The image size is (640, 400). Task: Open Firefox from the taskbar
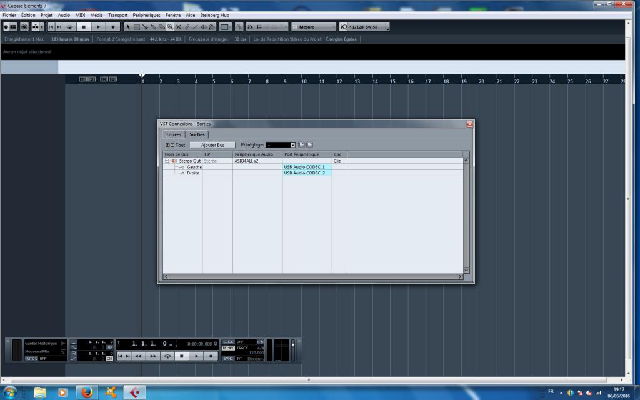tap(86, 392)
